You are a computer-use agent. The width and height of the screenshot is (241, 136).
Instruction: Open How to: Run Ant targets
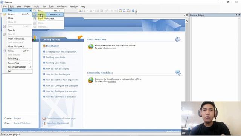coord(58,74)
